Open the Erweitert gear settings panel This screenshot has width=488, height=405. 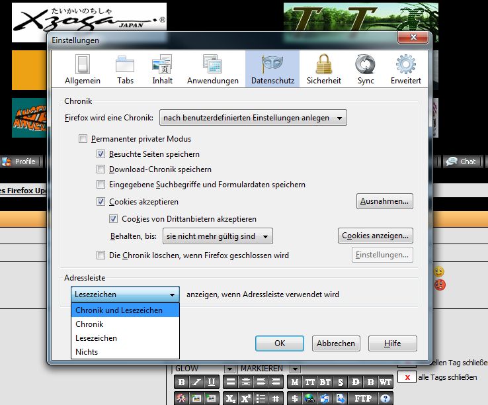[405, 69]
